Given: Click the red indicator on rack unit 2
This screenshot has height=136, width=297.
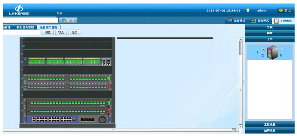Looking at the screenshot, I should tap(109, 111).
